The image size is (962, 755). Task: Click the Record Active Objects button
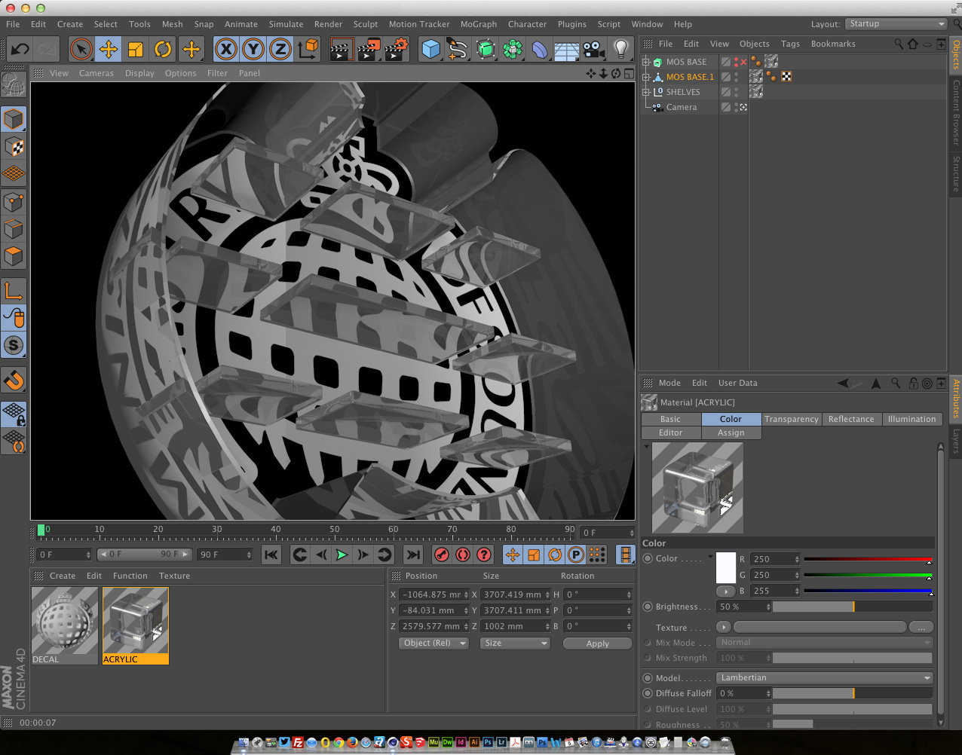pyautogui.click(x=442, y=555)
